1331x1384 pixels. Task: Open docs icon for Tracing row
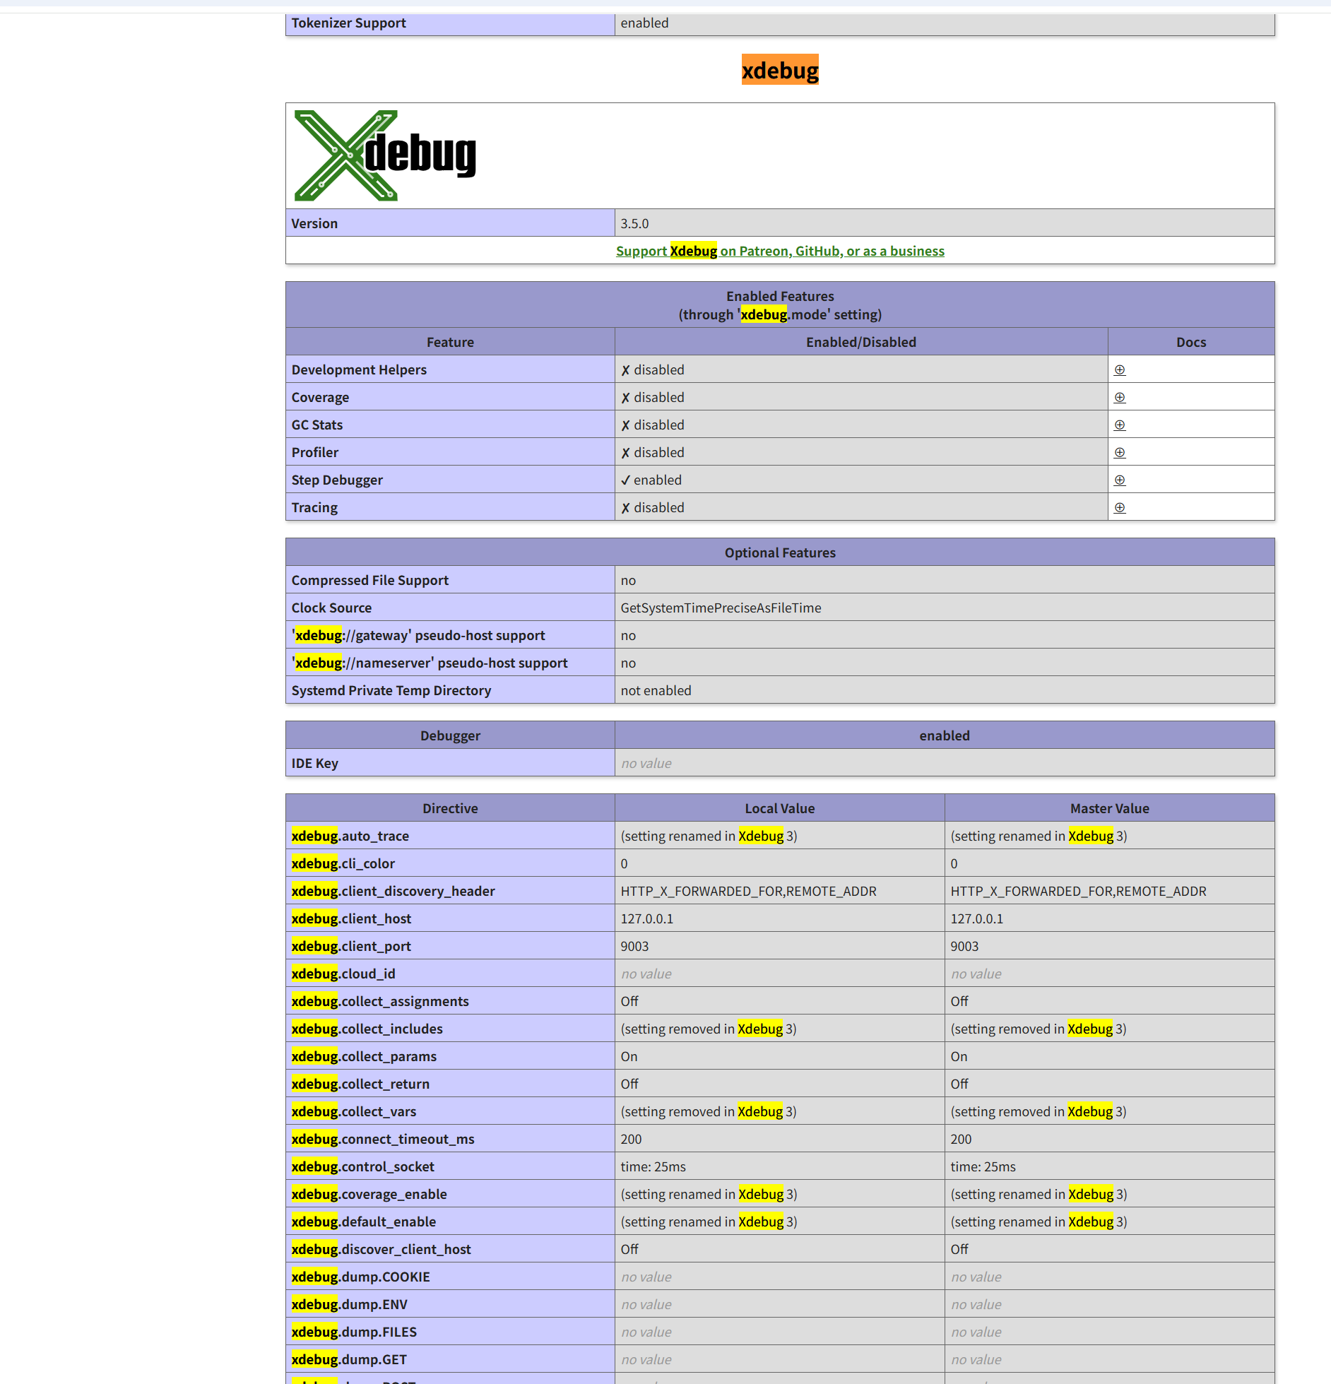1120,507
